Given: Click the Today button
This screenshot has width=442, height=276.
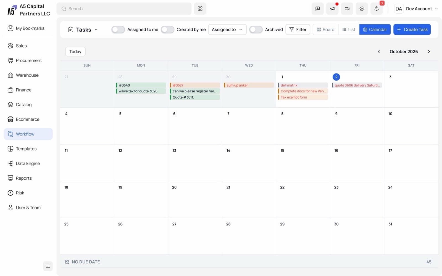Looking at the screenshot, I should coord(75,52).
